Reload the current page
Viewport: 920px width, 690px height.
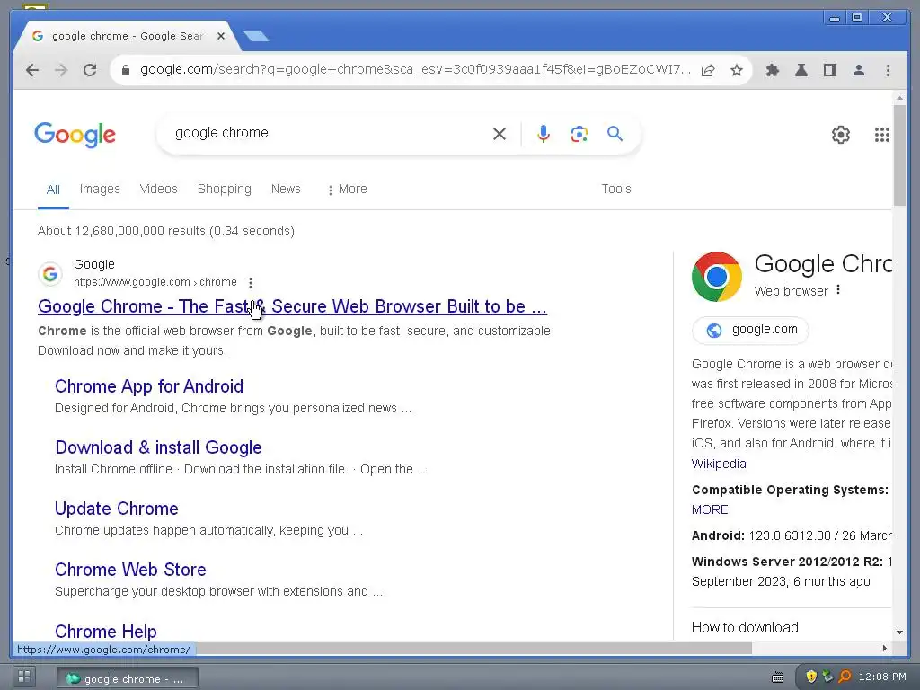(x=90, y=70)
